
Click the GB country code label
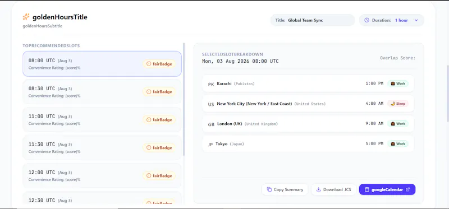(211, 124)
